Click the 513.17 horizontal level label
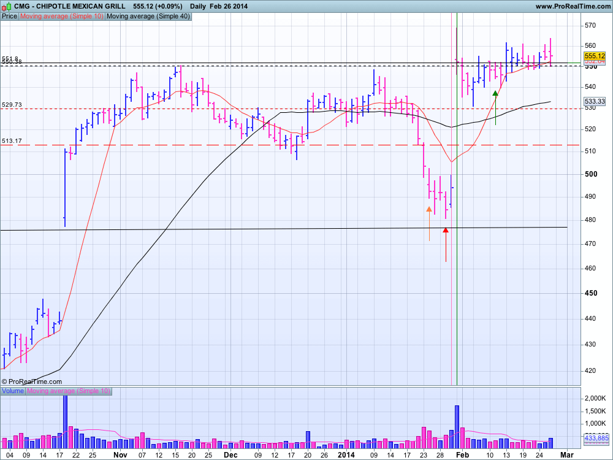The height and width of the screenshot is (460, 613). [12, 141]
